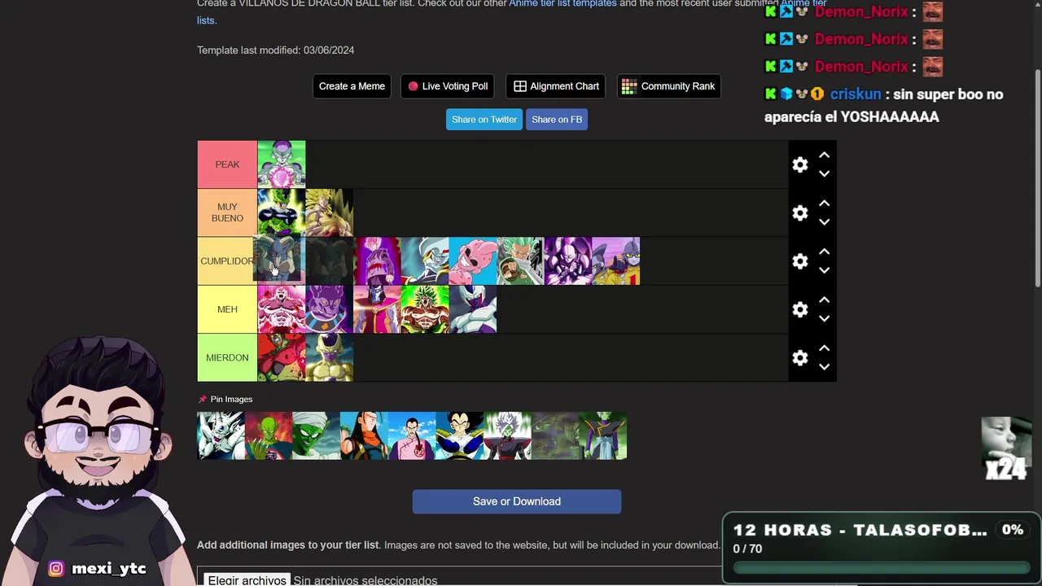The width and height of the screenshot is (1042, 586).
Task: Pick the Broly image in MUY BUENO tier
Action: pyautogui.click(x=329, y=212)
